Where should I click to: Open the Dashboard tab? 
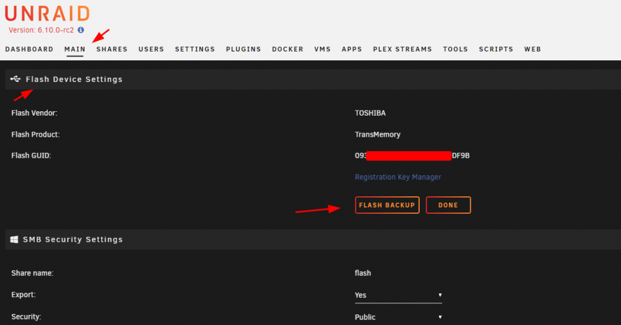click(x=29, y=49)
